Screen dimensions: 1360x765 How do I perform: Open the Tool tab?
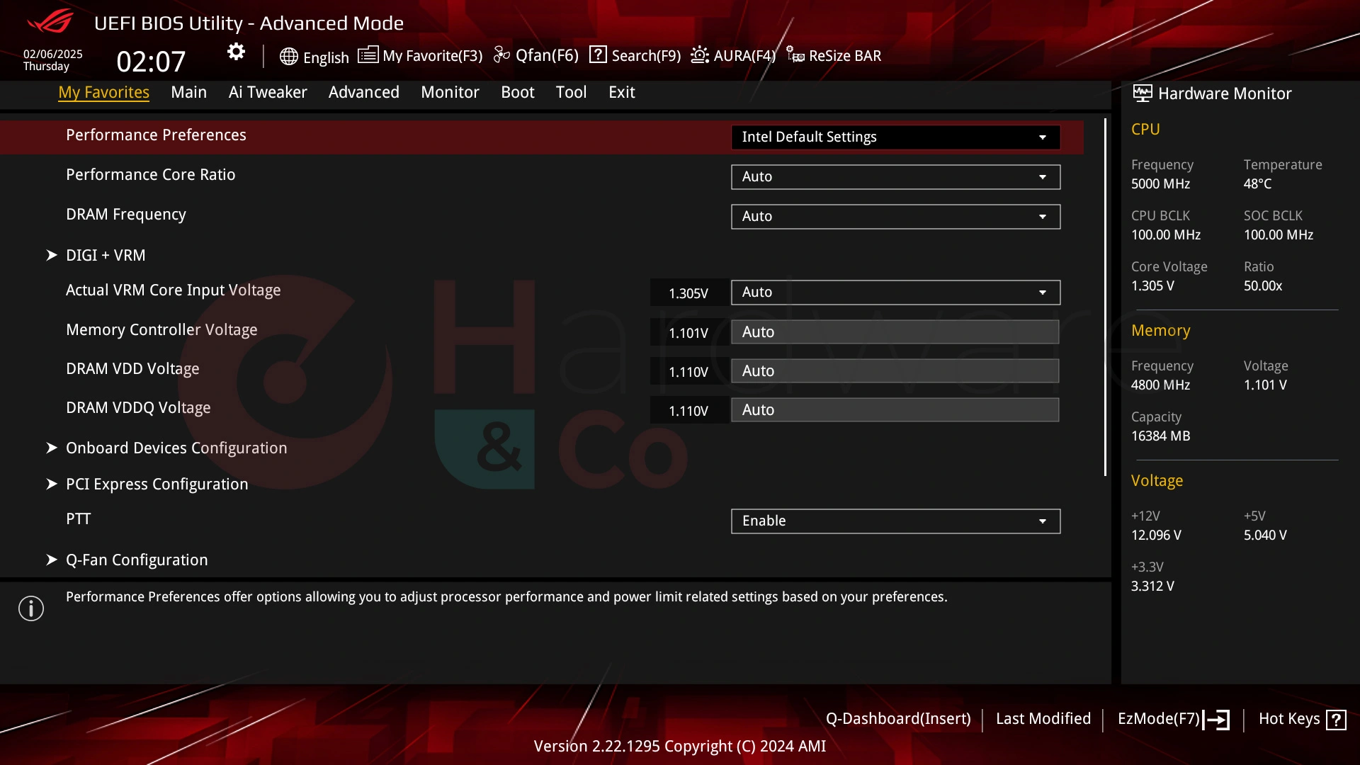[571, 92]
